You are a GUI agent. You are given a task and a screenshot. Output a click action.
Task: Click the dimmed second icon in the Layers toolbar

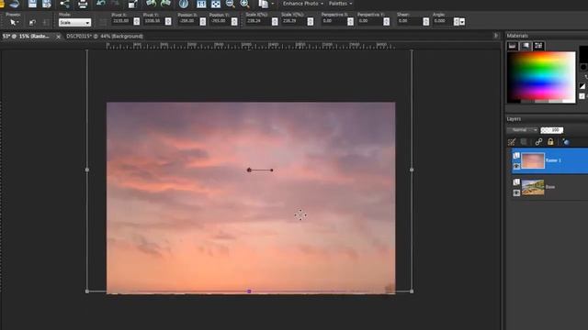524,142
